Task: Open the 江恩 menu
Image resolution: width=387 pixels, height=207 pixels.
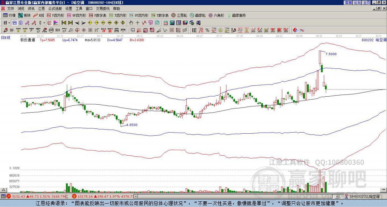Action: coord(41,9)
